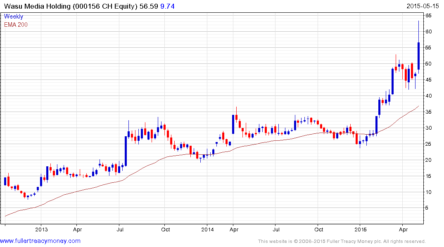The image size is (444, 247).
Task: Click the 40 price axis label
Action: [428, 96]
